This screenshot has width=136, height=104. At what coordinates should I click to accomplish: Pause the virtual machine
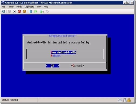point(31,12)
